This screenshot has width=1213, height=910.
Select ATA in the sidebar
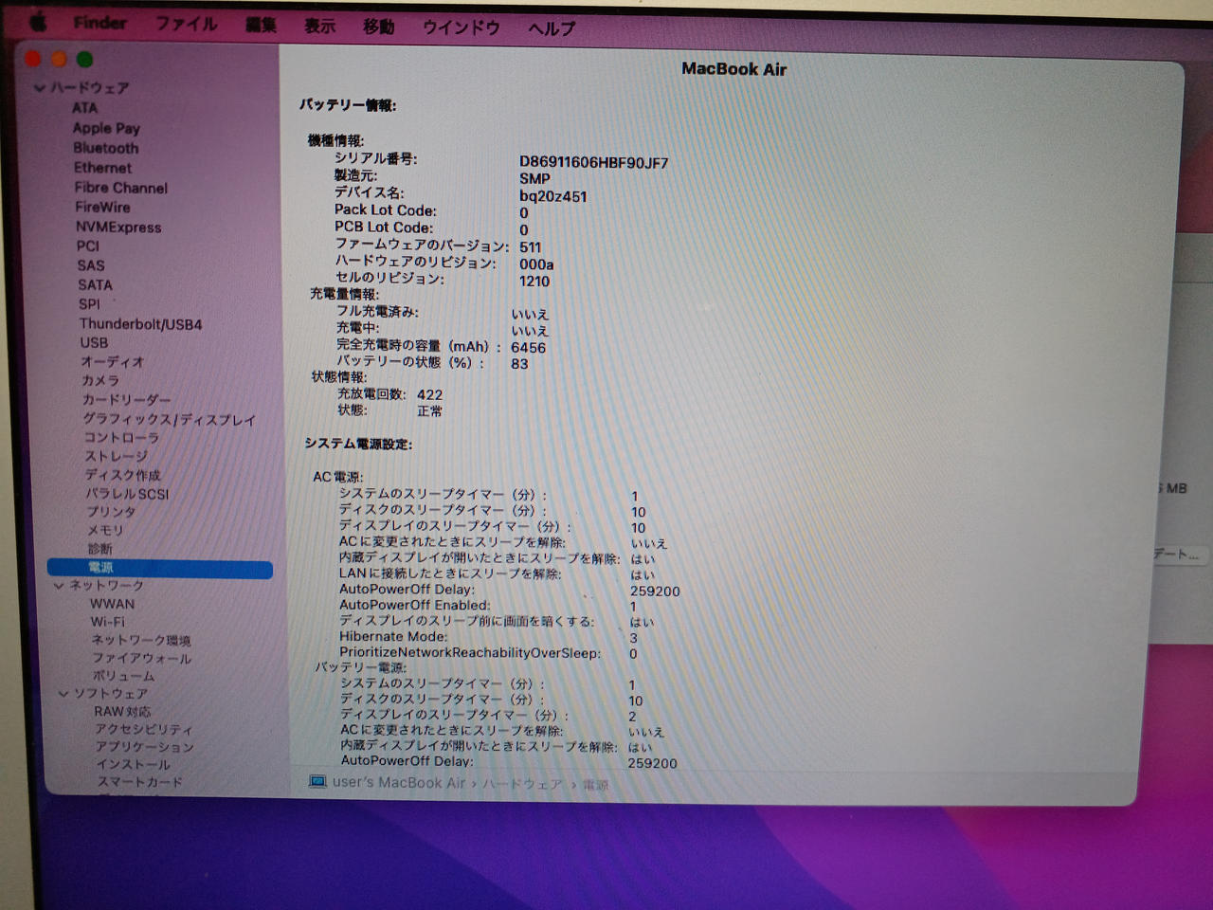(x=84, y=108)
